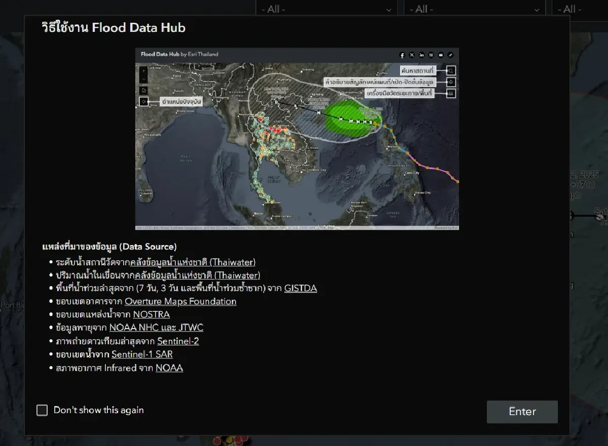Enable the Don't show this again checkbox
Viewport: 608px width, 446px height.
[42, 410]
